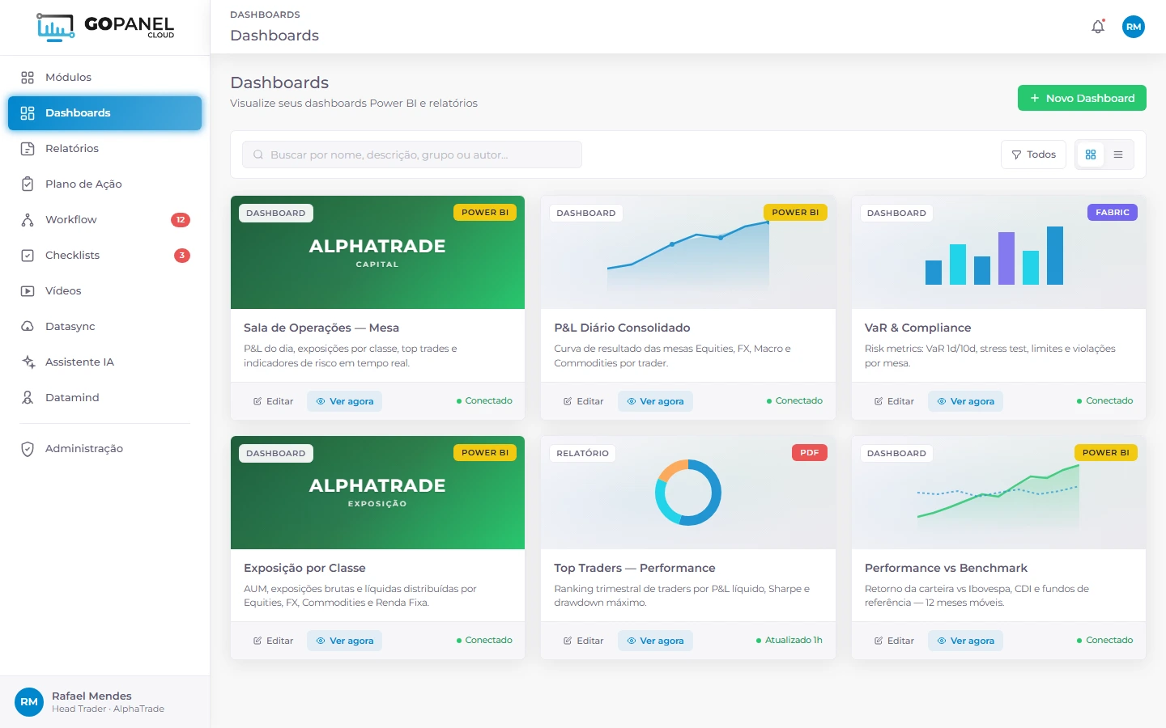
Task: Create a Novo Dashboard
Action: point(1082,98)
